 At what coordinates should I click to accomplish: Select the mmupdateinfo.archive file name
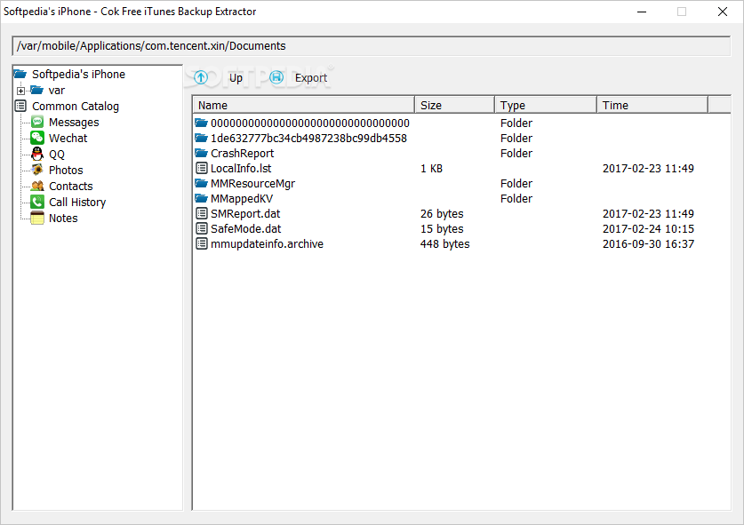tap(268, 243)
